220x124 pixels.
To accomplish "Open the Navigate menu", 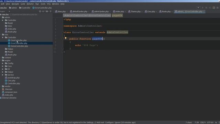I will 15,4.
